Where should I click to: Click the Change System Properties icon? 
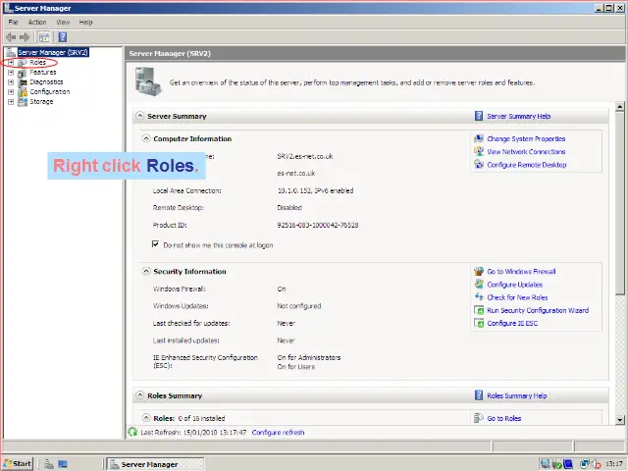pyautogui.click(x=479, y=139)
